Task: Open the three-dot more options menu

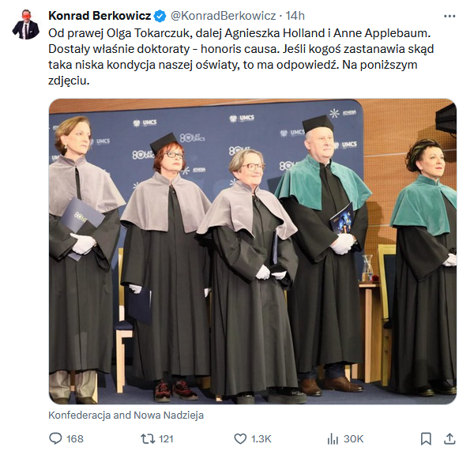Action: [449, 16]
